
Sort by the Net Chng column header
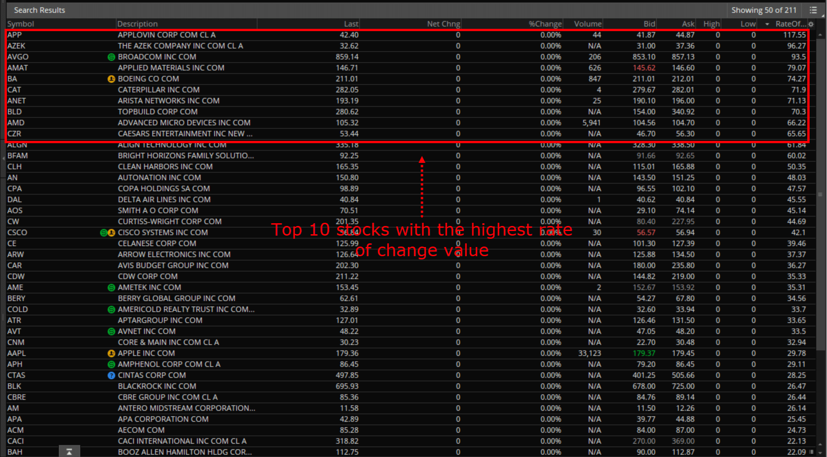click(444, 24)
